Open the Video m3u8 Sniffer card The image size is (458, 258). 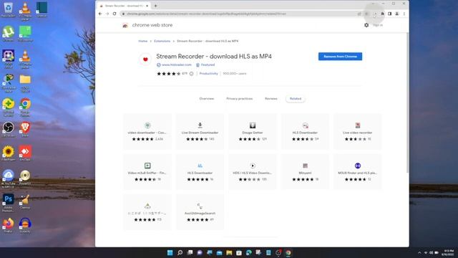click(x=147, y=172)
